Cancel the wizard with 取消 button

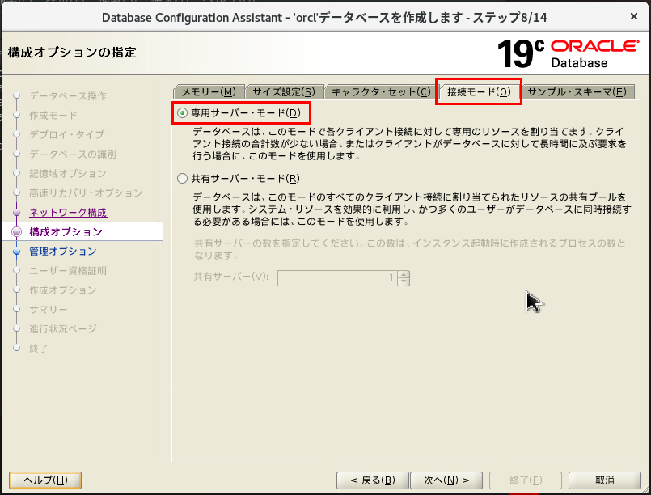pyautogui.click(x=605, y=480)
